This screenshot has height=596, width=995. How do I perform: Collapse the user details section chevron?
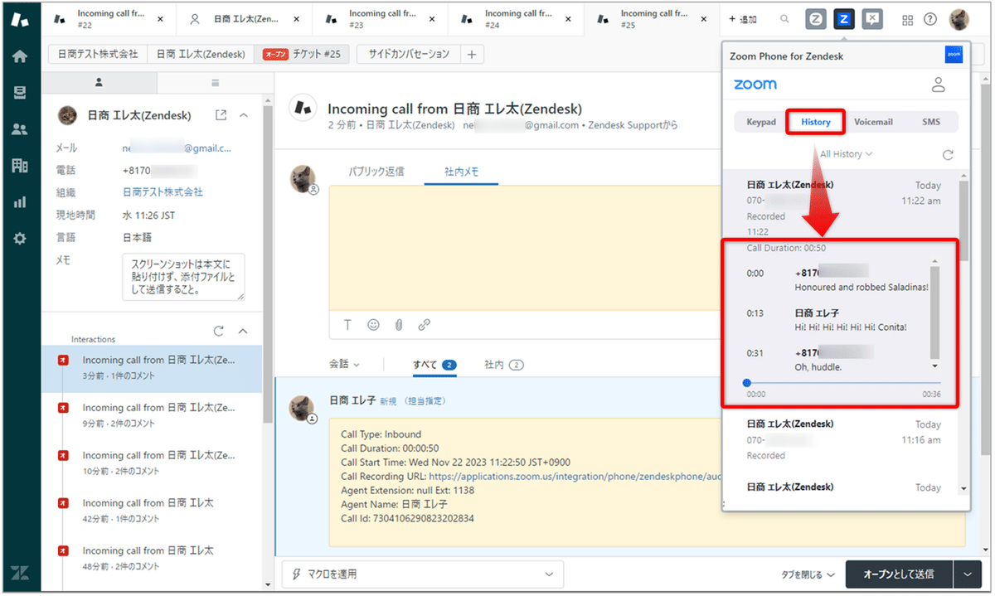pos(243,115)
